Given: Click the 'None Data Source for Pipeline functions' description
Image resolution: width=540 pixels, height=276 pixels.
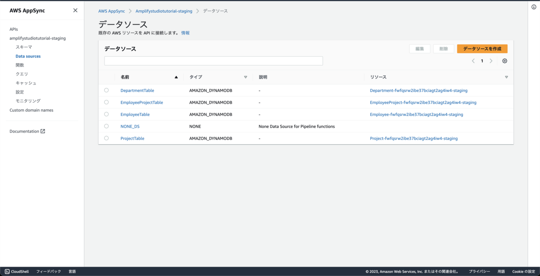Looking at the screenshot, I should 297,126.
